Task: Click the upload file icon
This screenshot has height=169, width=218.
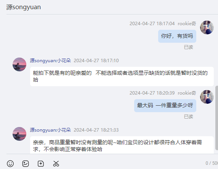Action: (x=41, y=164)
